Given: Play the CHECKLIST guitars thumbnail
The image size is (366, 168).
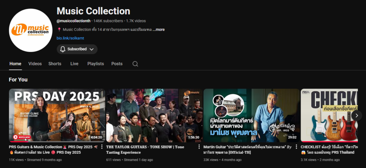Looking at the screenshot, I should coord(329,115).
